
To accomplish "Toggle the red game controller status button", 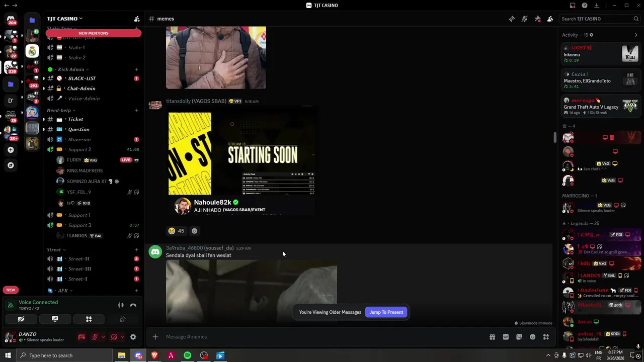I will [x=82, y=337].
